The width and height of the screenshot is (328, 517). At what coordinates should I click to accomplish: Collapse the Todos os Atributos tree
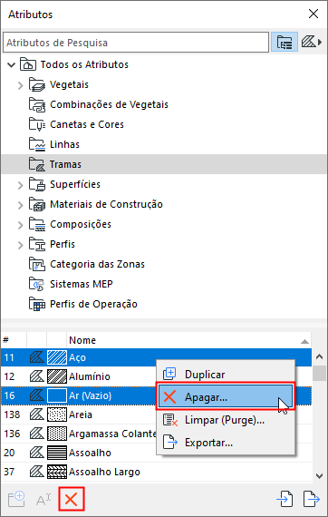coord(12,64)
